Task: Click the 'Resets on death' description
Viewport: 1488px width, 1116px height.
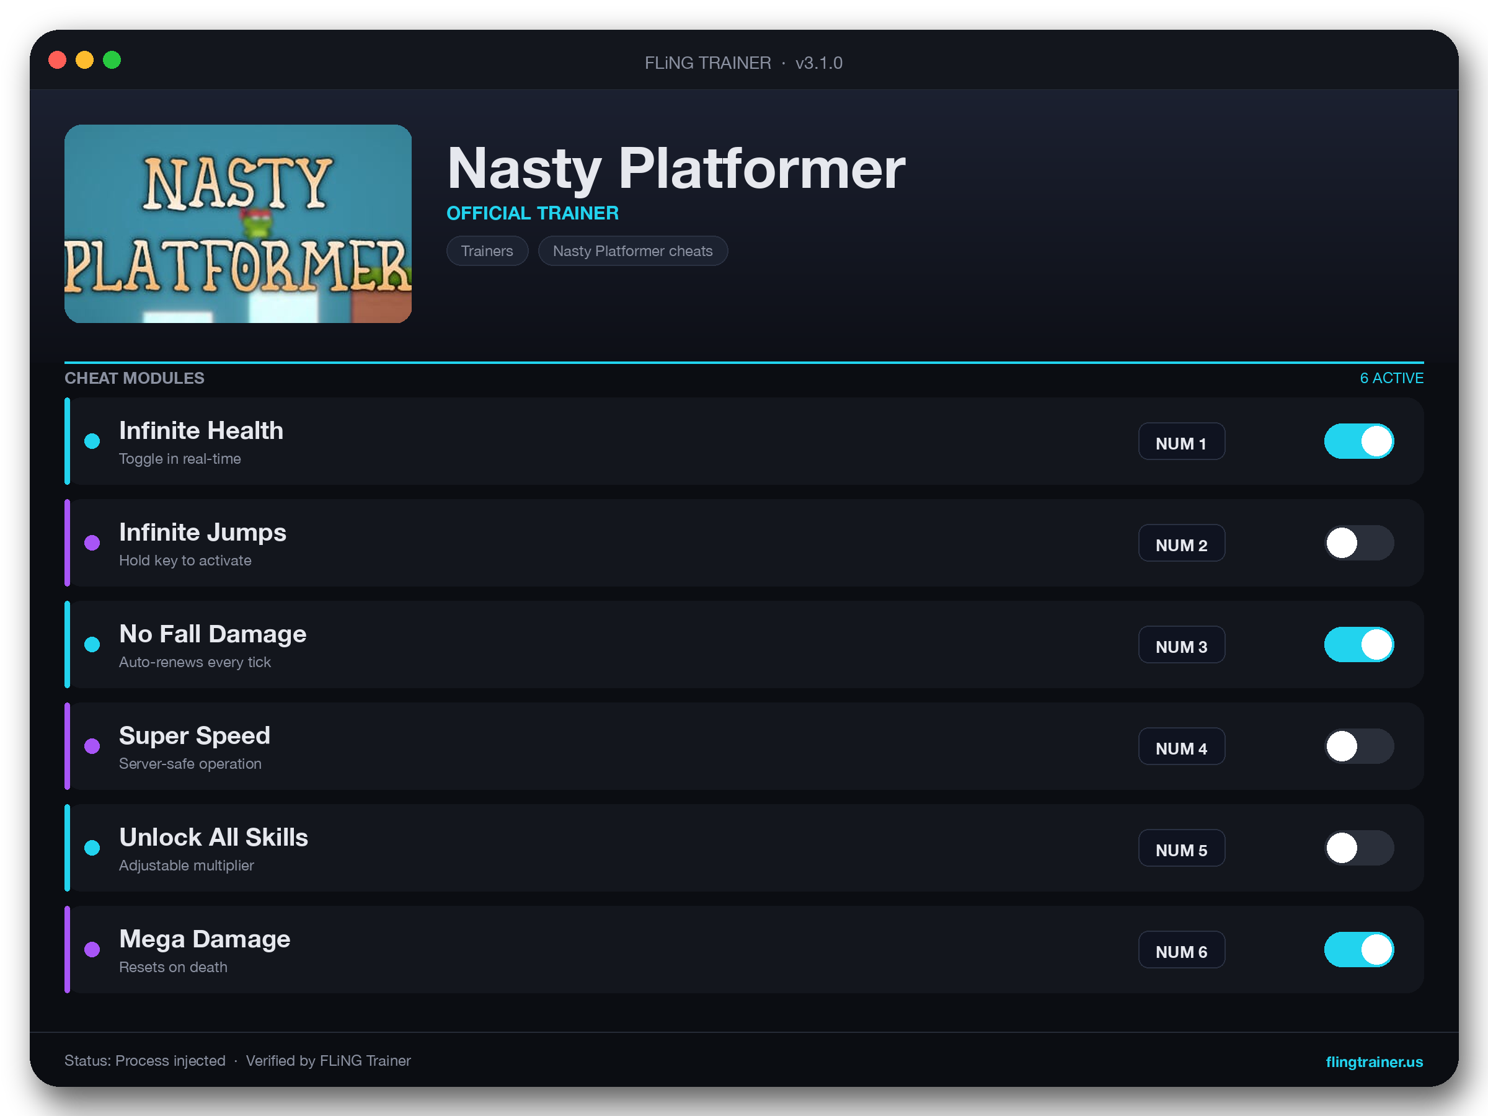Action: click(173, 967)
